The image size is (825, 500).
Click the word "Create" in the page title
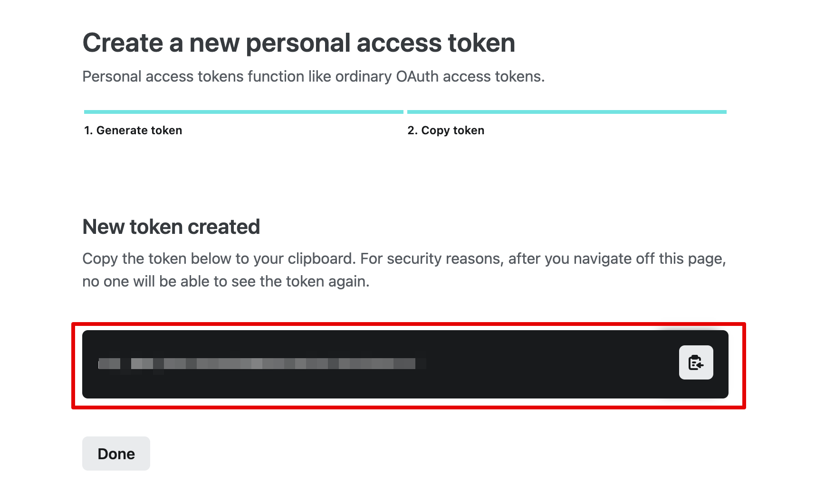(123, 43)
